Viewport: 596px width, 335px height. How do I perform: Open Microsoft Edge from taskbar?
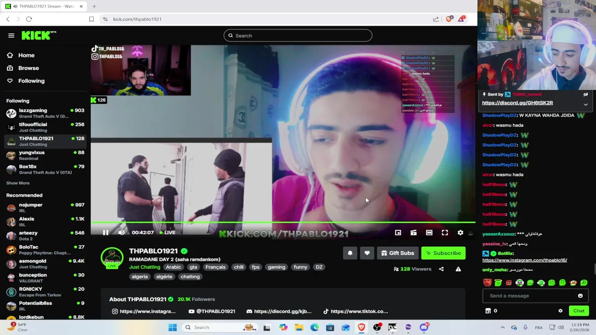(x=314, y=328)
